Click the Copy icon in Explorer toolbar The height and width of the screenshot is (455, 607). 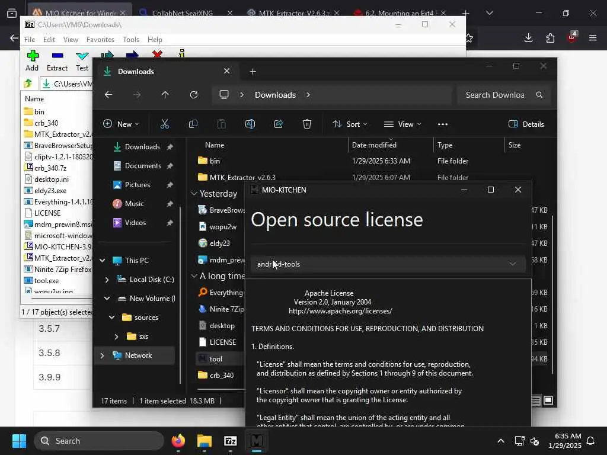(193, 124)
